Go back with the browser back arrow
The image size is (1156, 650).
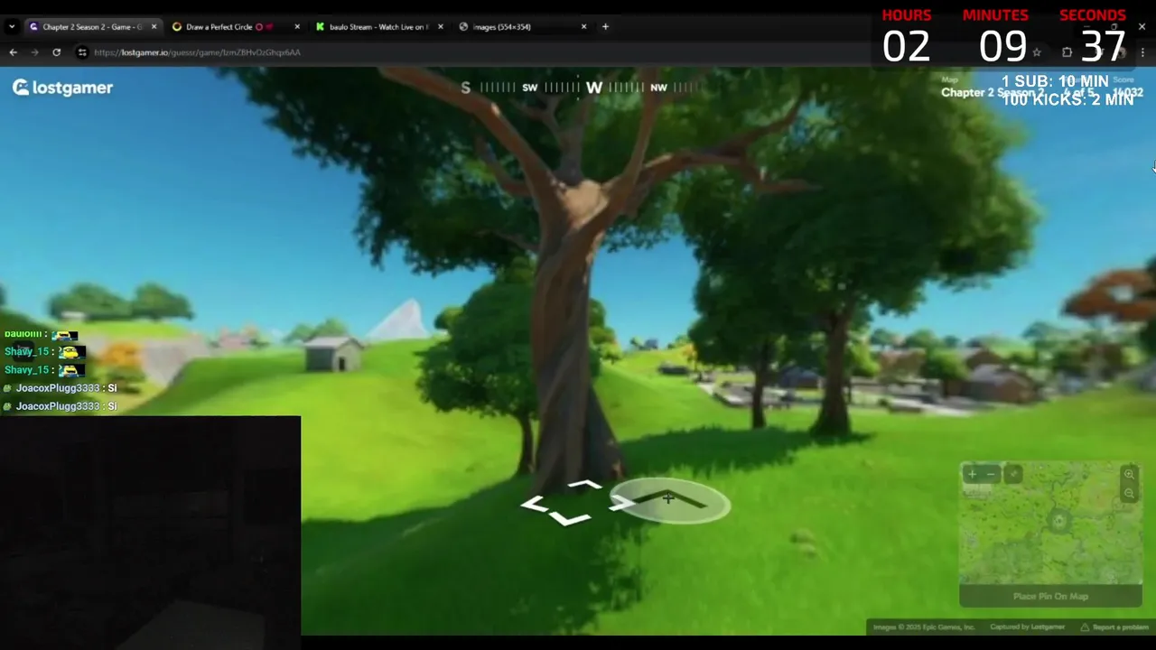(x=13, y=52)
